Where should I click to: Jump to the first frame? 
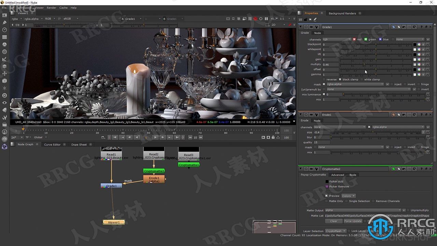[x=115, y=137]
